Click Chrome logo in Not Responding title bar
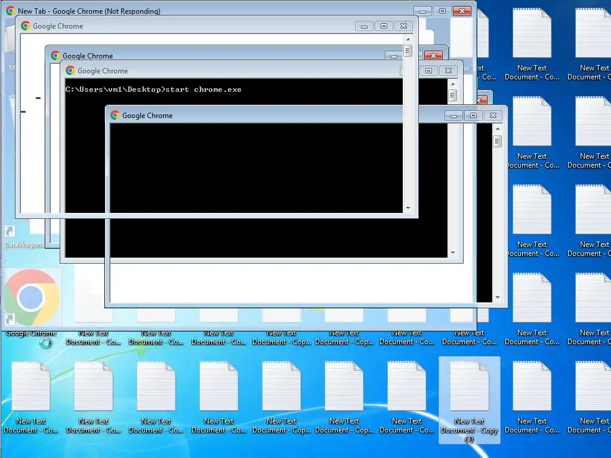611x458 pixels. 11,11
